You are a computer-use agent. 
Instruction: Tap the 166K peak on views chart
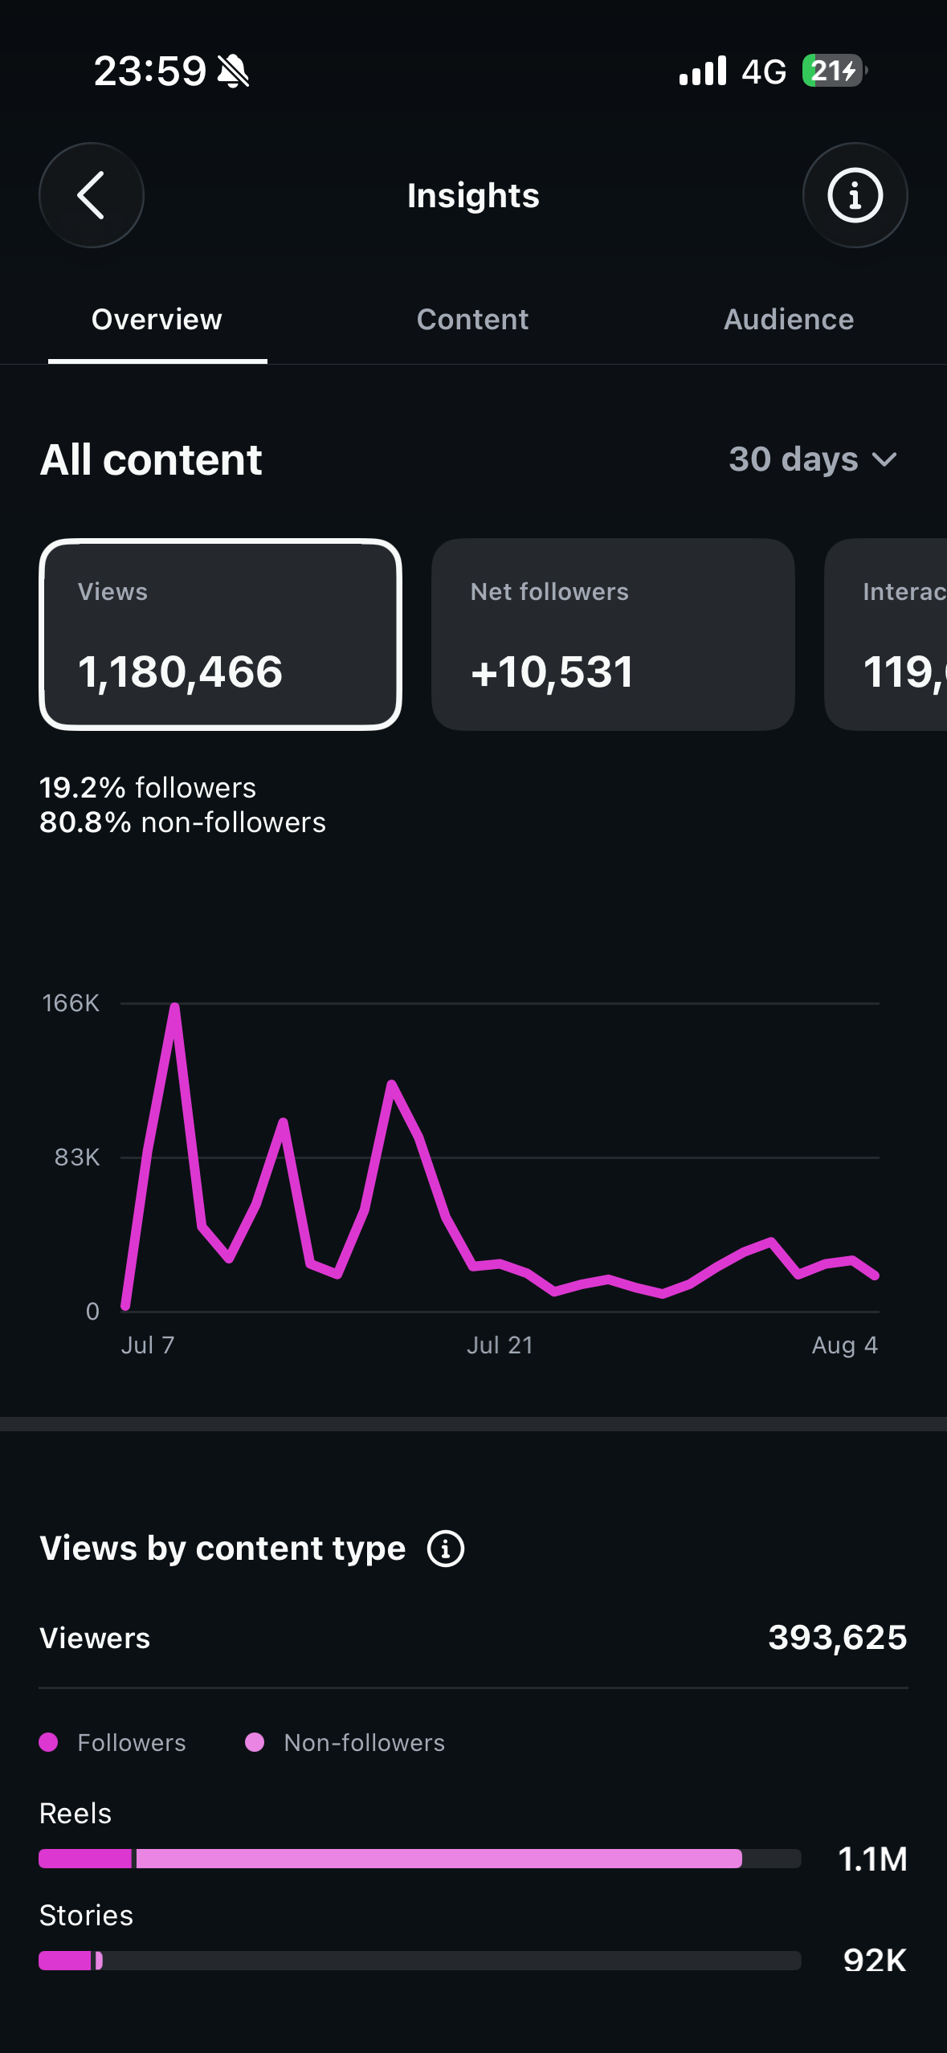(x=174, y=1006)
